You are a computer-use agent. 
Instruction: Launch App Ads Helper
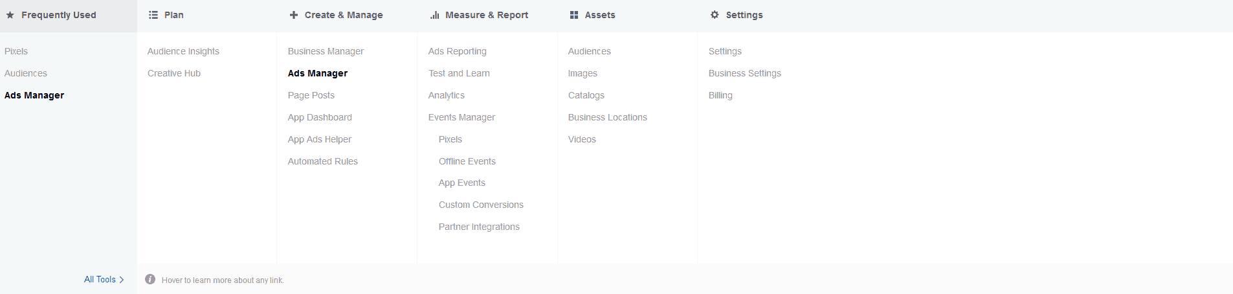[320, 139]
